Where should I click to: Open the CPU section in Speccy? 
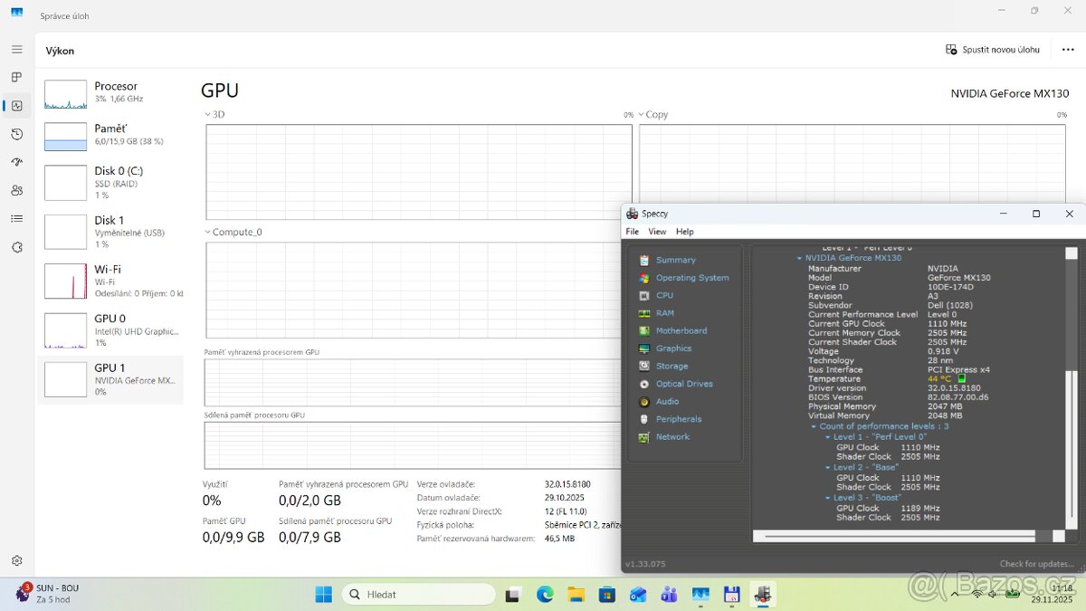[x=665, y=295]
